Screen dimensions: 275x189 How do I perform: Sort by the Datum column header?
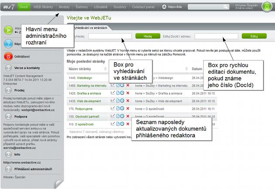coord(197,69)
